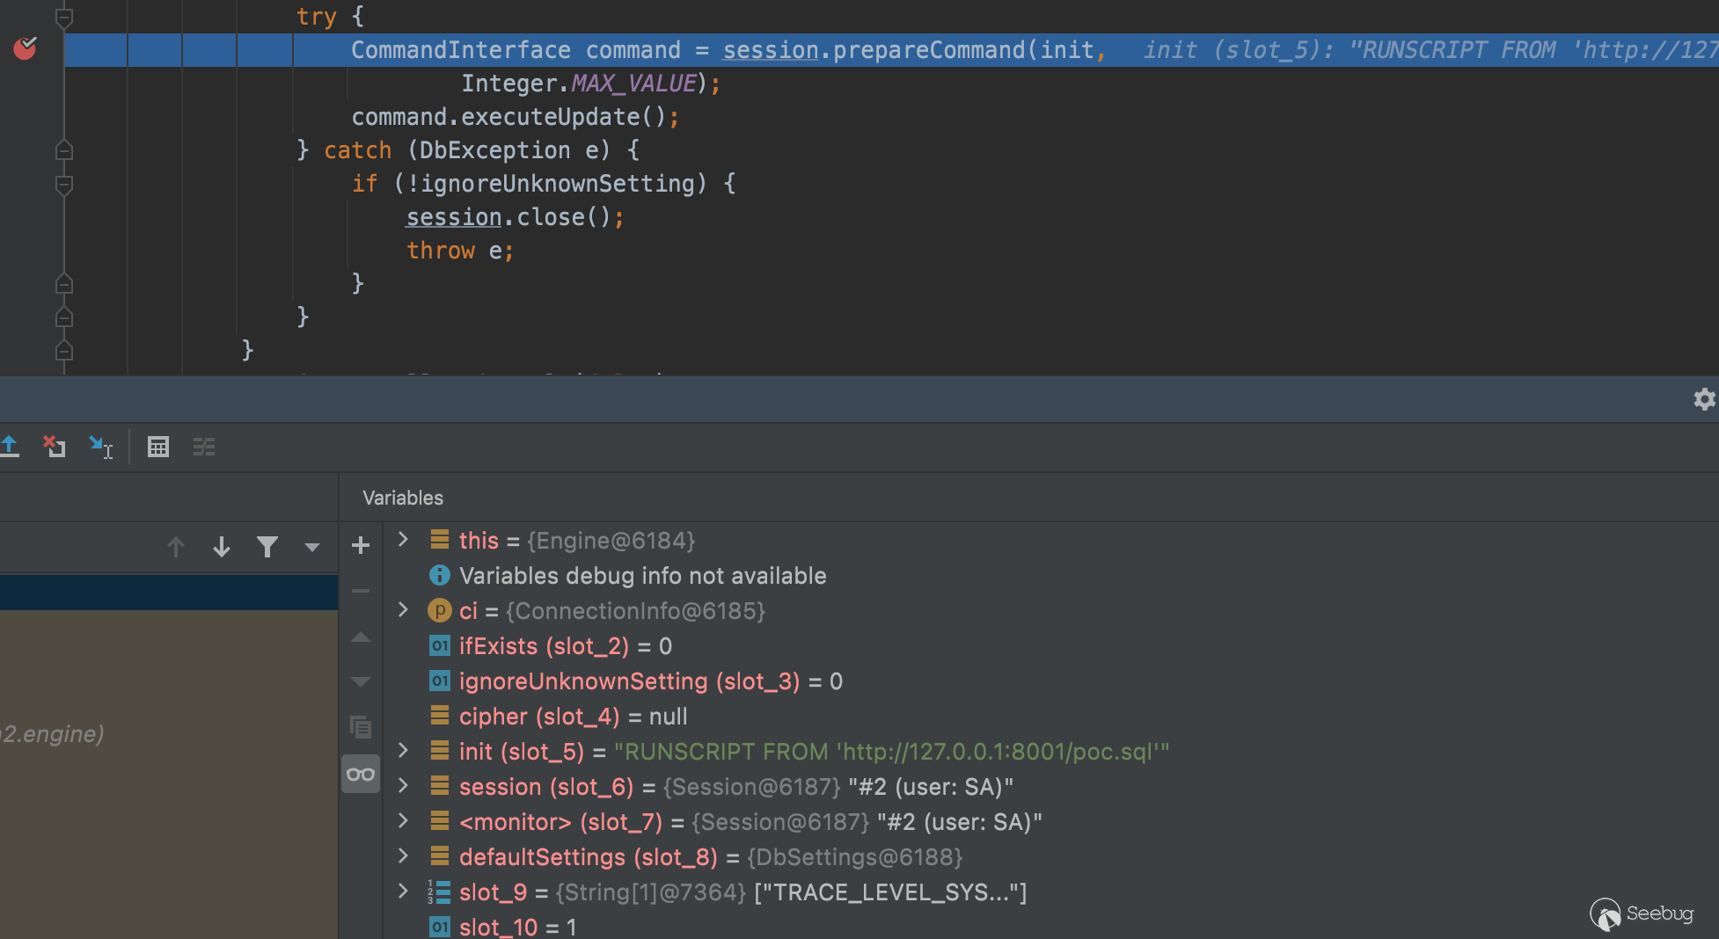Go to next frame down arrow

pos(222,547)
